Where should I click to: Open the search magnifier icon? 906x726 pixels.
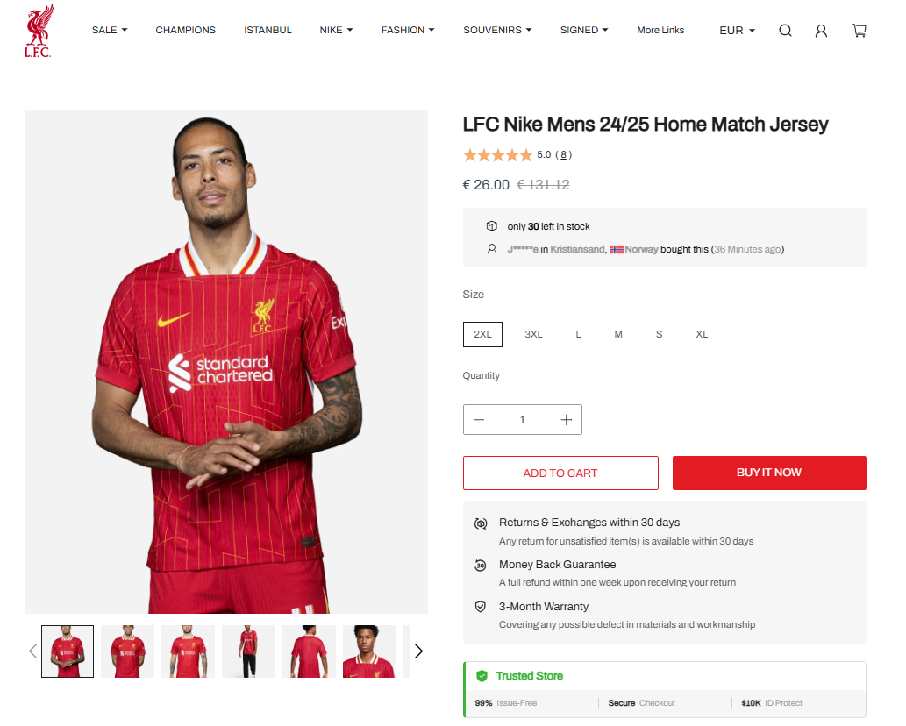(785, 31)
